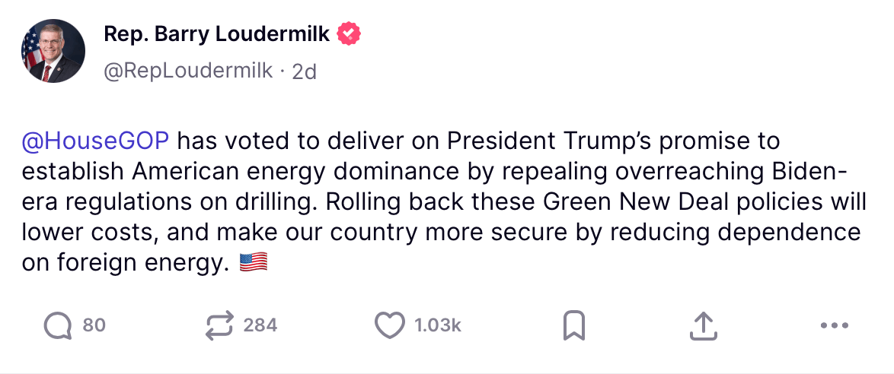Click the 1.03k likes count
The image size is (894, 374).
pyautogui.click(x=438, y=326)
